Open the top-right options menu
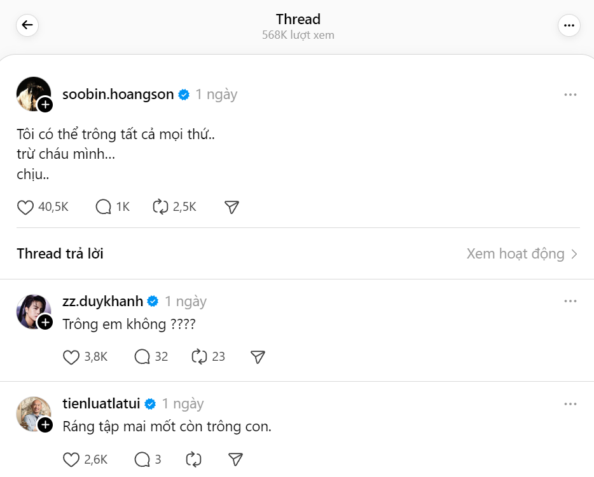Screen dimensions: 594x477 (569, 25)
